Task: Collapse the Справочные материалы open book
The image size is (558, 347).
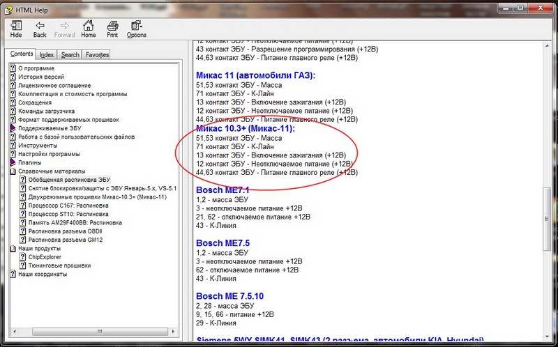Action: click(x=13, y=171)
